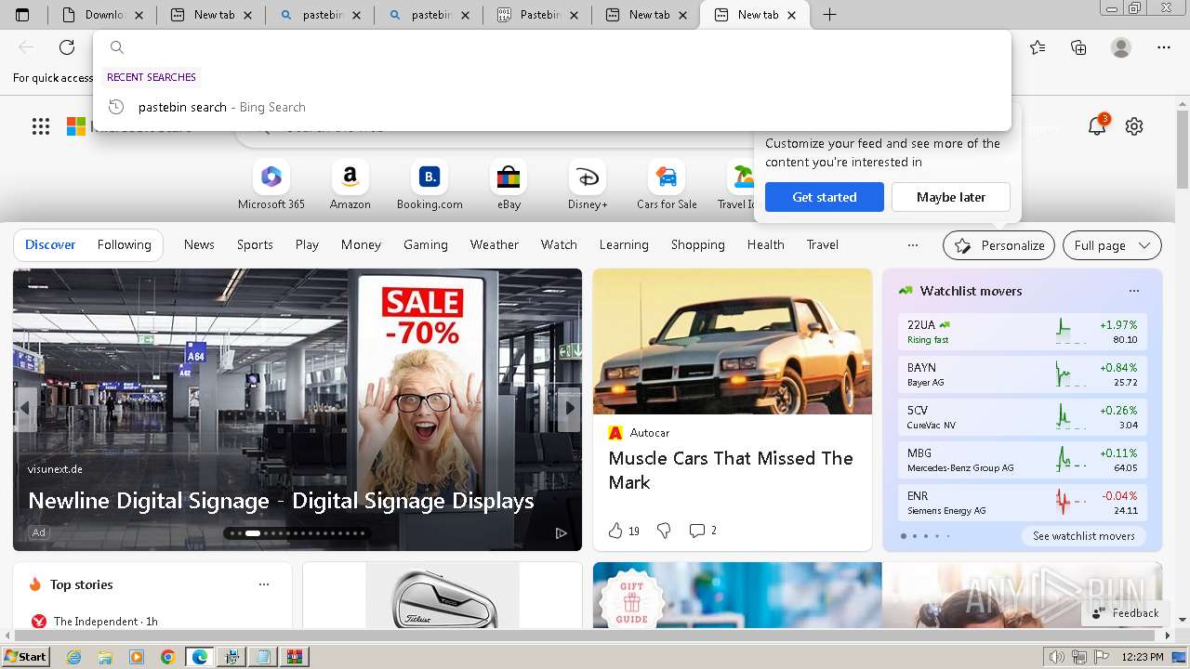
Task: Switch to Discover feed
Action: 50,244
